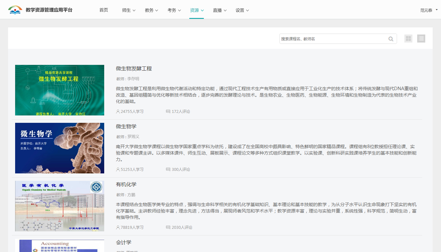Screen dimensions: 441x252
Task: Click learner count icon for 有机化学
Action: click(118, 228)
